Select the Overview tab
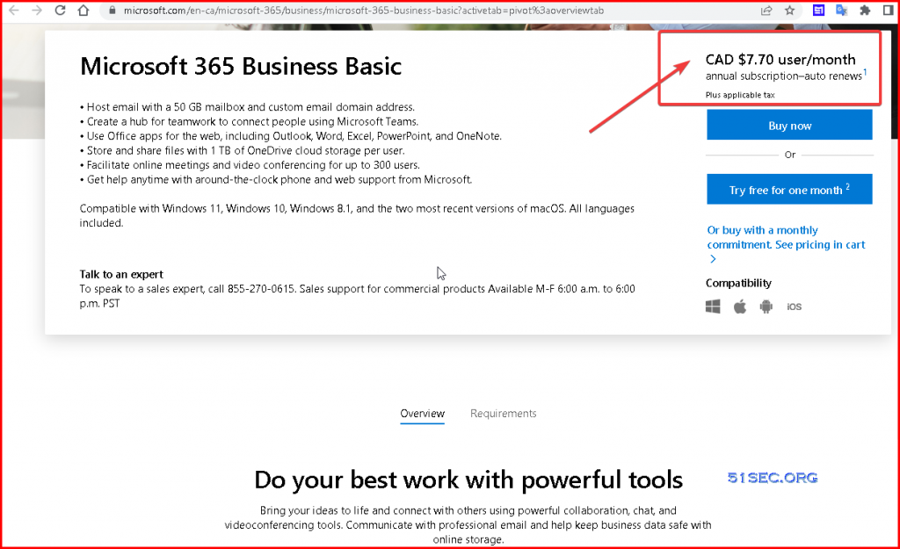900x549 pixels. coord(422,413)
